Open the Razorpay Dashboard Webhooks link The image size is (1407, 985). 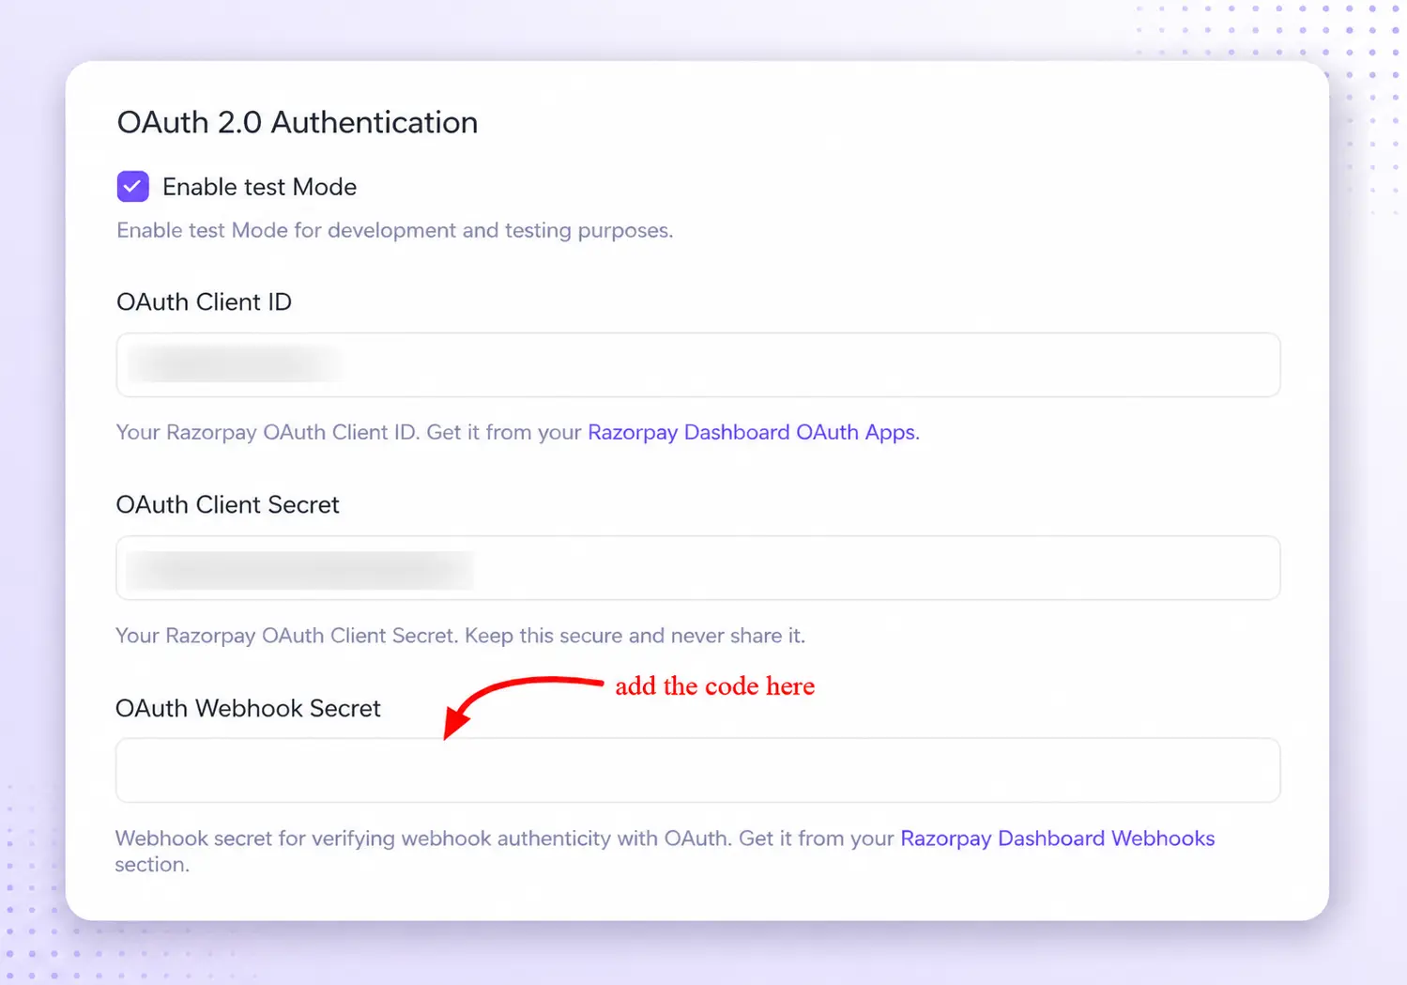(1057, 838)
